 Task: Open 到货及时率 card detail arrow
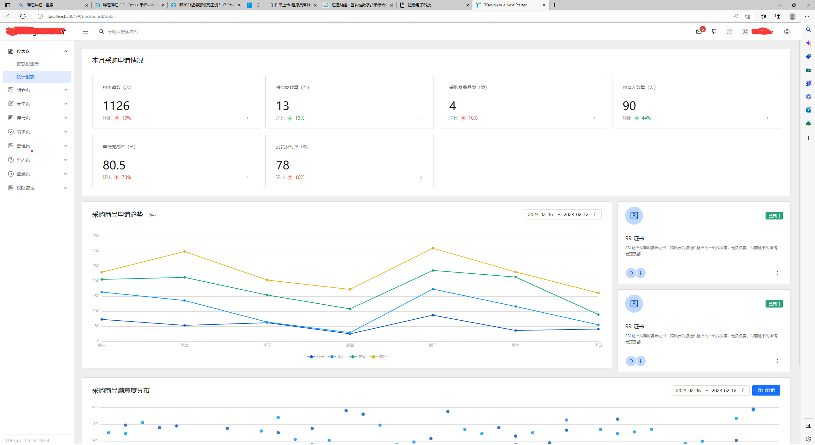coord(421,177)
